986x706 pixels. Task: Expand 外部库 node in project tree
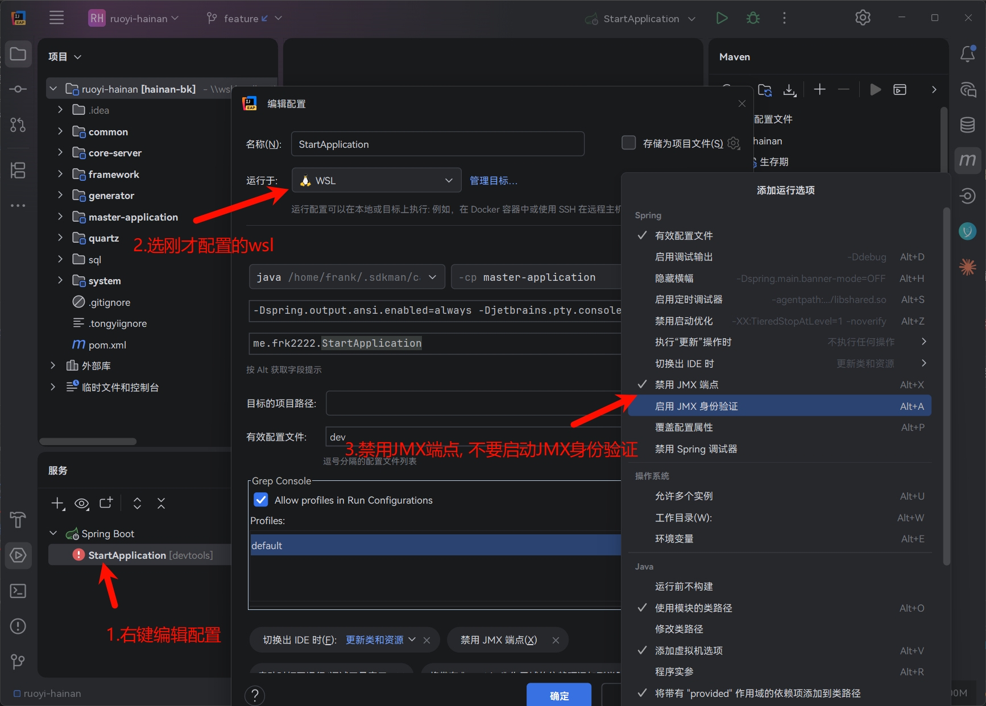pyautogui.click(x=52, y=366)
